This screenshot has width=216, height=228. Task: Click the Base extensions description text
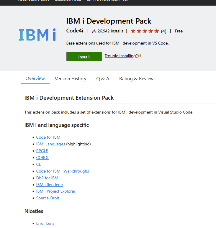tap(117, 43)
